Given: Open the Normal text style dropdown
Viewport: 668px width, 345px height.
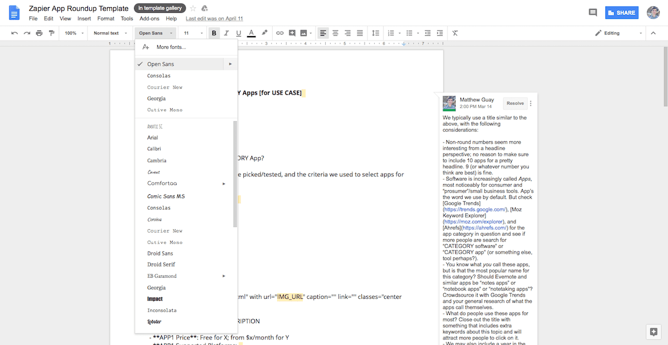Looking at the screenshot, I should pos(110,33).
